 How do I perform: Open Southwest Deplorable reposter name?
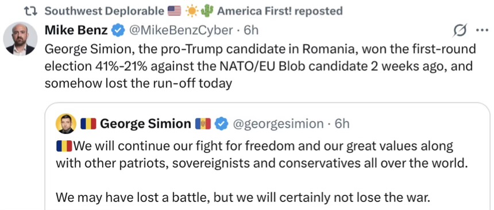pyautogui.click(x=105, y=11)
